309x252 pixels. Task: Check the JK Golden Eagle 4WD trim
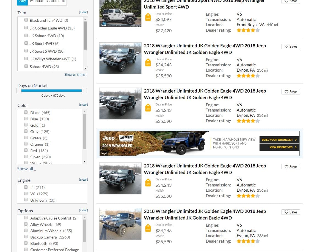point(26,28)
